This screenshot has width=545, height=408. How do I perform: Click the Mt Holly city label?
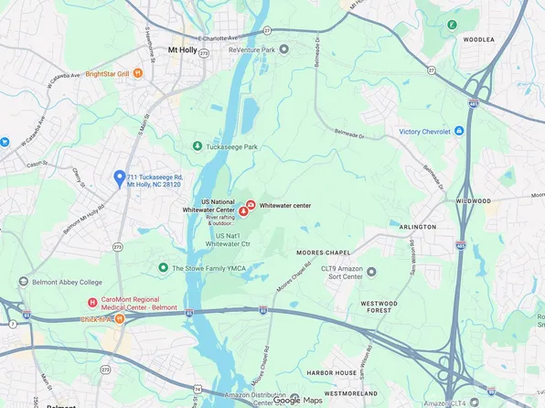(183, 50)
